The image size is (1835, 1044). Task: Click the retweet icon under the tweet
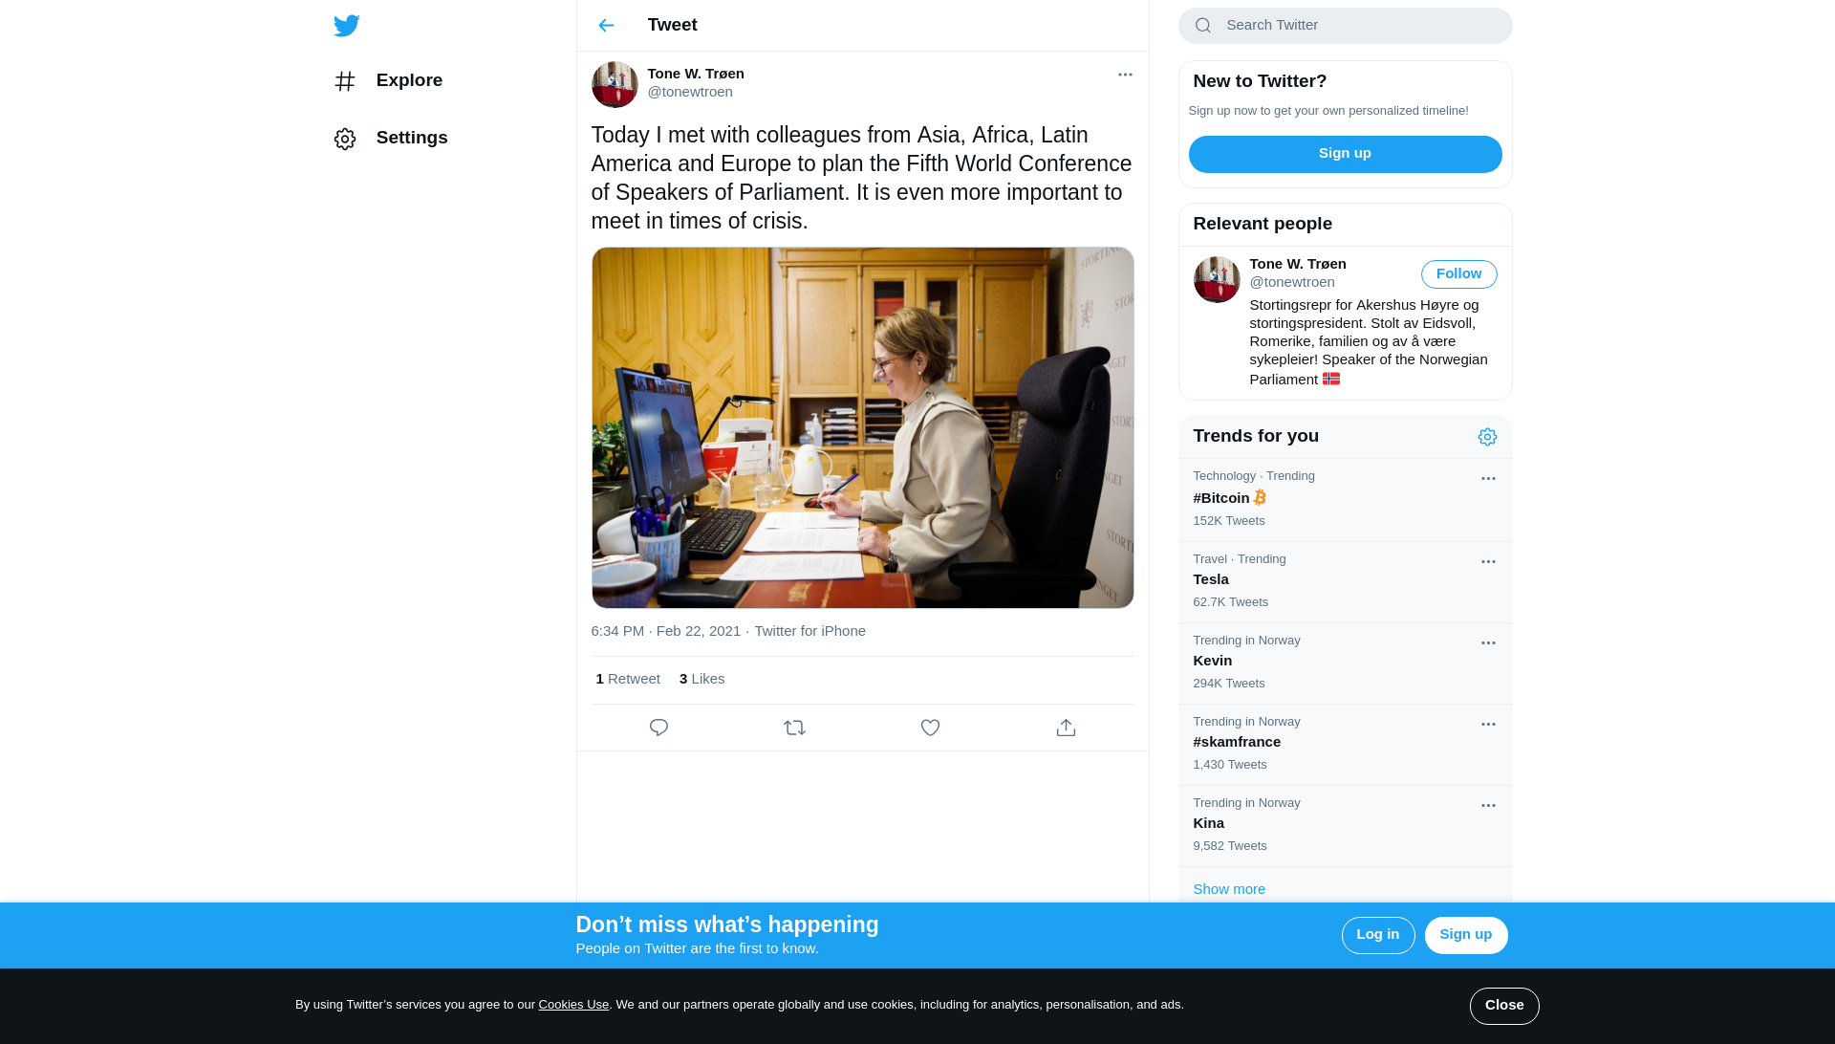click(794, 728)
